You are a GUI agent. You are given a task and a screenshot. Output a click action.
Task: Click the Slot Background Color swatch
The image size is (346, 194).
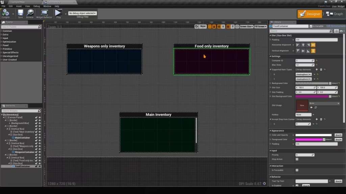pyautogui.click(x=312, y=96)
